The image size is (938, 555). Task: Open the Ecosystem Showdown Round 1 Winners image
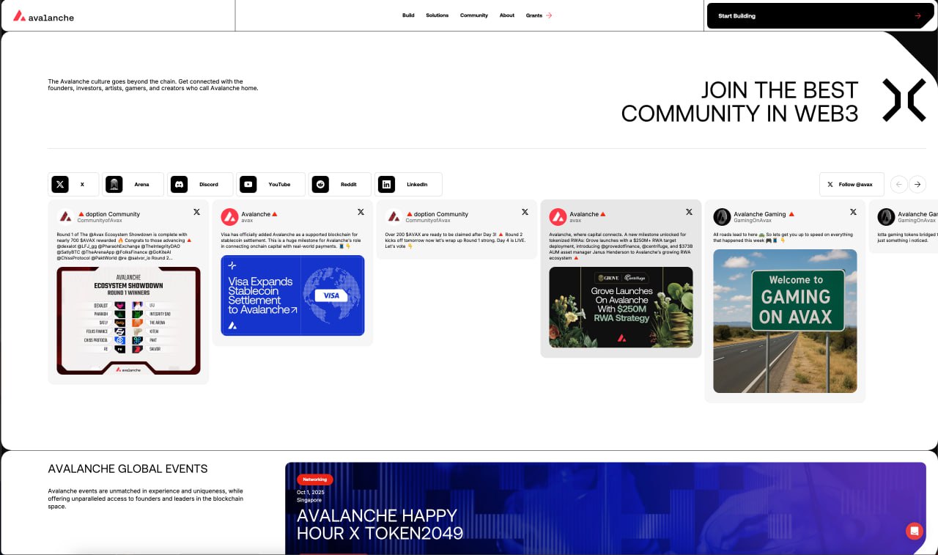tap(128, 320)
